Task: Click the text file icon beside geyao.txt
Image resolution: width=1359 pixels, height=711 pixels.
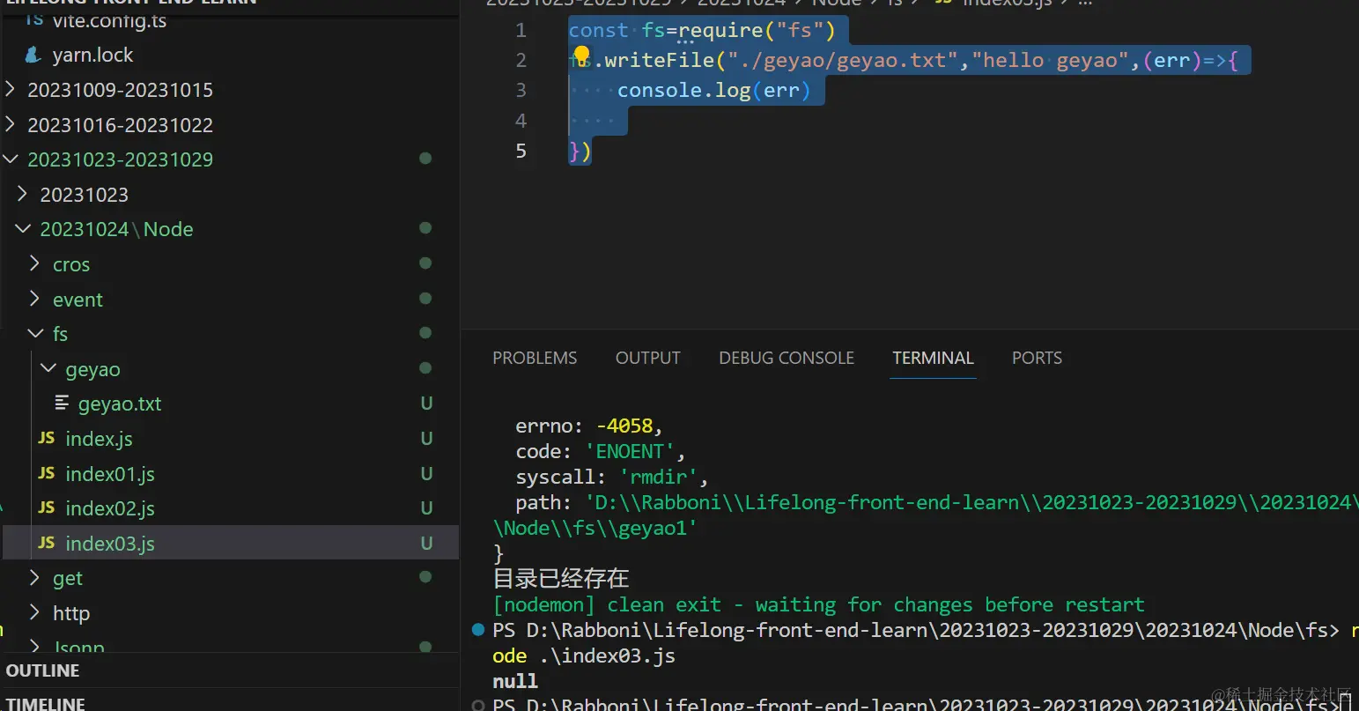Action: click(62, 403)
